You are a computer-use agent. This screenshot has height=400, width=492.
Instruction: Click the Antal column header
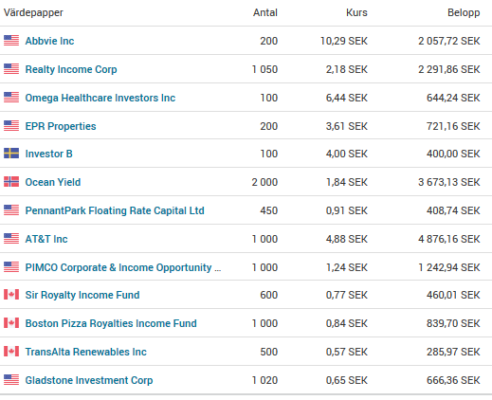pyautogui.click(x=265, y=12)
